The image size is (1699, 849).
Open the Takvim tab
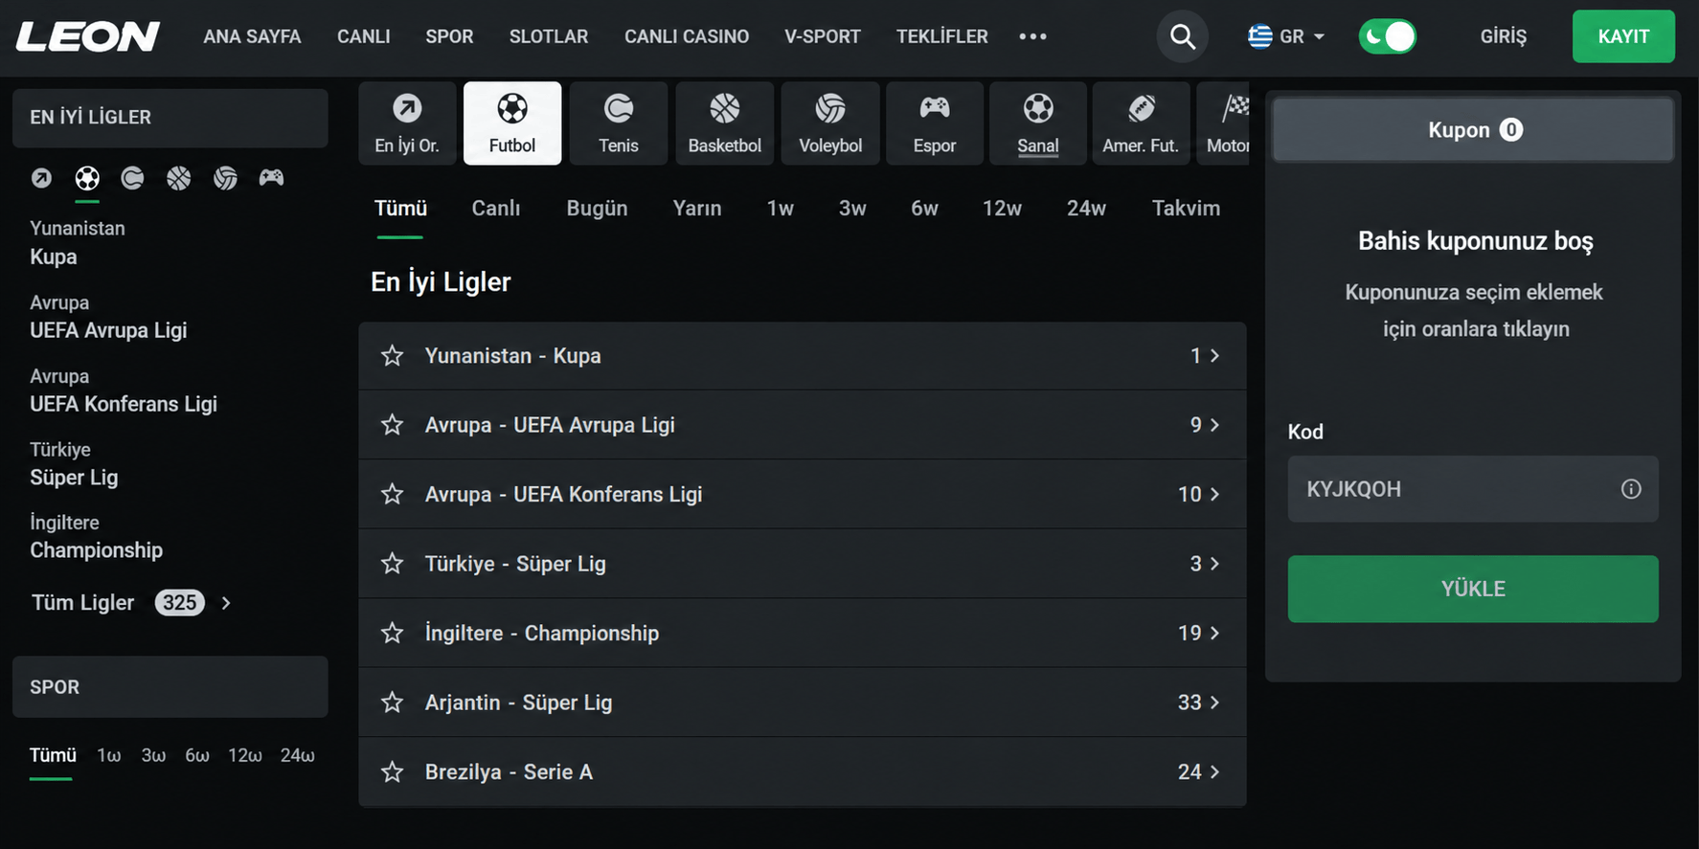coord(1186,209)
